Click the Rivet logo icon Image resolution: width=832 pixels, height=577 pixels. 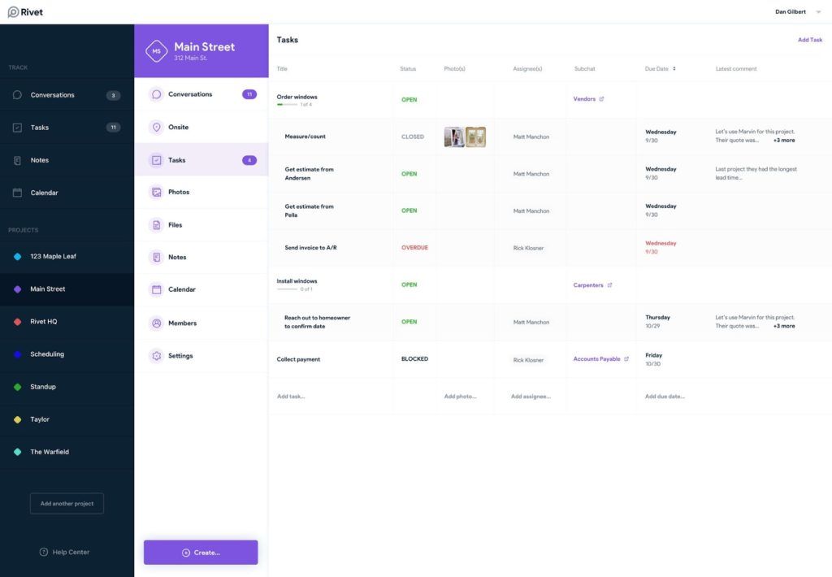point(13,12)
